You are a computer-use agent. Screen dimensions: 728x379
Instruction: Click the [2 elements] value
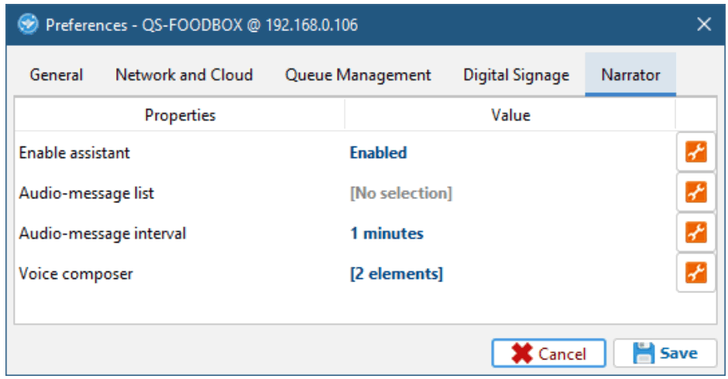click(x=396, y=274)
